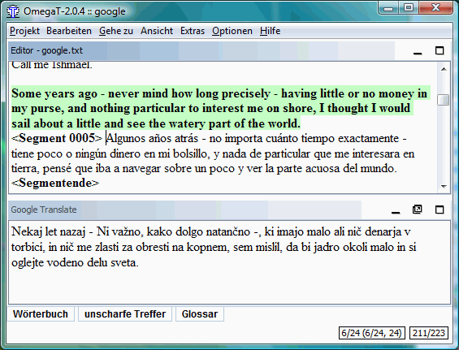Undock the Google Translate pane
This screenshot has width=459, height=350.
417,210
